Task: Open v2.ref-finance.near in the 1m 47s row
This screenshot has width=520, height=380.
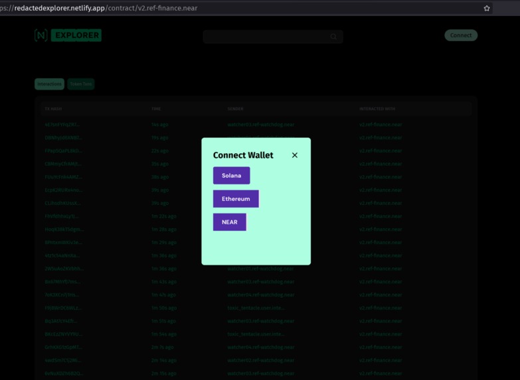Action: click(381, 295)
